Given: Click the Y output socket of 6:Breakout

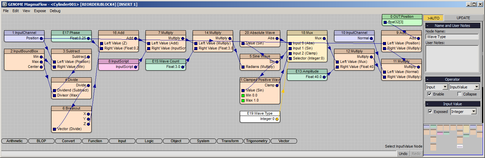Looking at the screenshot, I should (89, 119).
